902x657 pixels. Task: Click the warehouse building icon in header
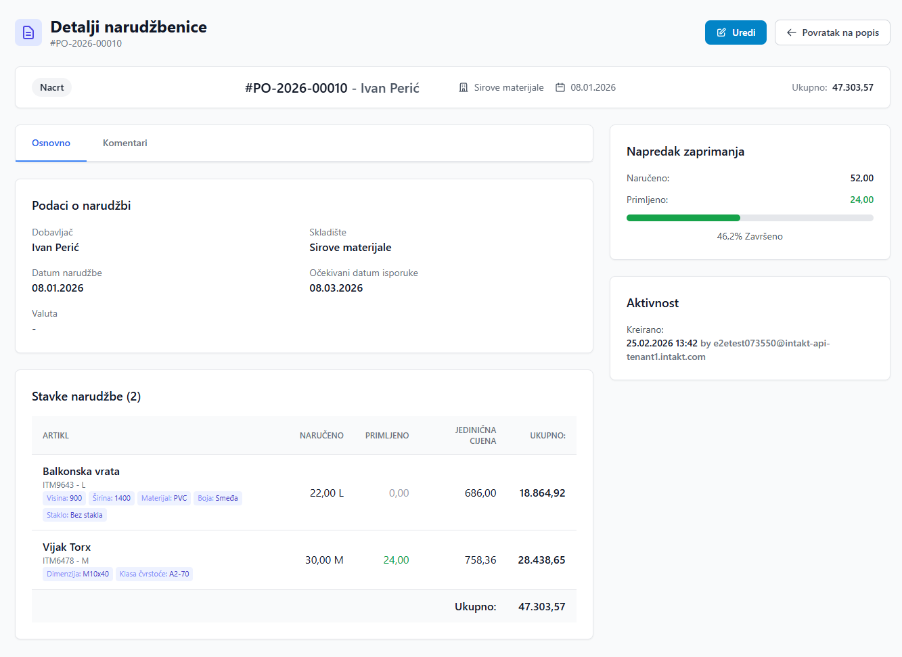464,87
